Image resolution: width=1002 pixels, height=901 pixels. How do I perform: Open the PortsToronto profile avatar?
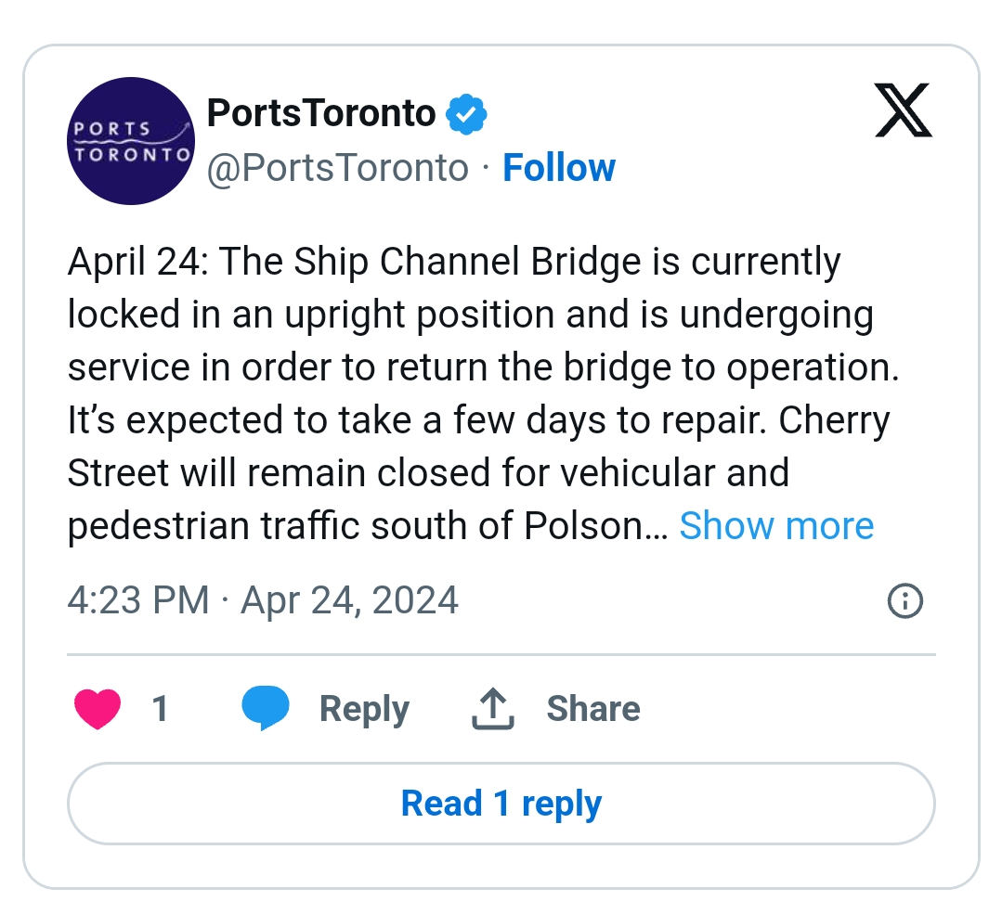[x=131, y=141]
